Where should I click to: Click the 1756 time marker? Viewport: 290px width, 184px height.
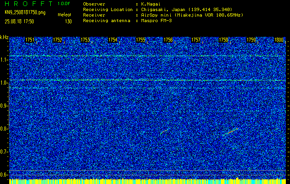pos(168,40)
